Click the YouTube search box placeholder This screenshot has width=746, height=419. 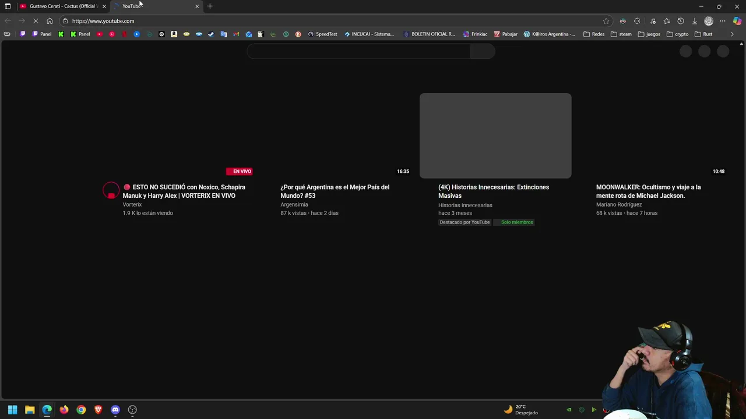[x=358, y=51]
